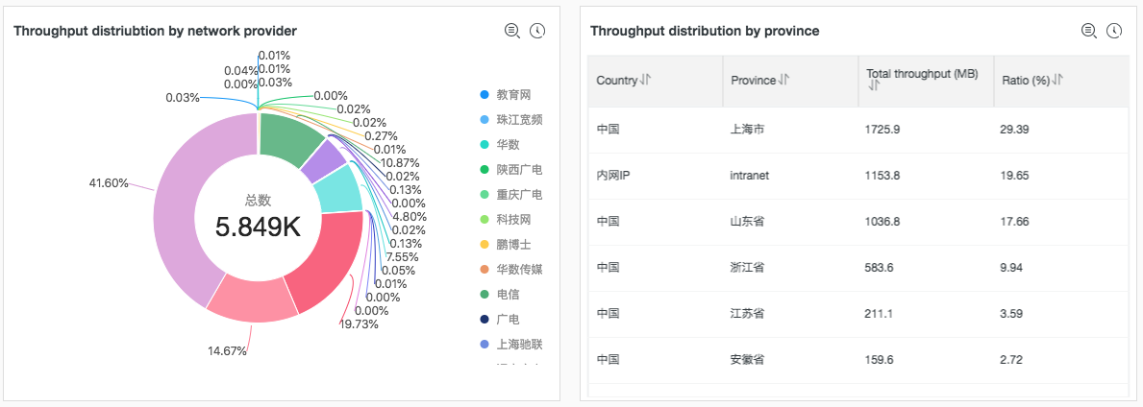This screenshot has width=1143, height=407.
Task: Click the 安徽省 province cell
Action: coord(747,359)
